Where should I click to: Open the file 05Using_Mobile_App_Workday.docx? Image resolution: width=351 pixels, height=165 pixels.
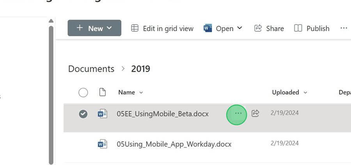coord(174,144)
